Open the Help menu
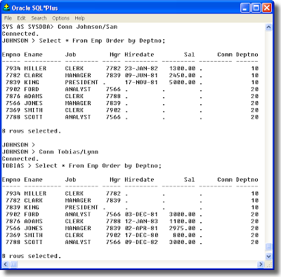281x277 pixels. (x=79, y=18)
